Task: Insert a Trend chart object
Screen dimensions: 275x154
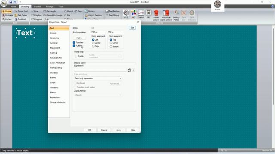Action: 141,14
